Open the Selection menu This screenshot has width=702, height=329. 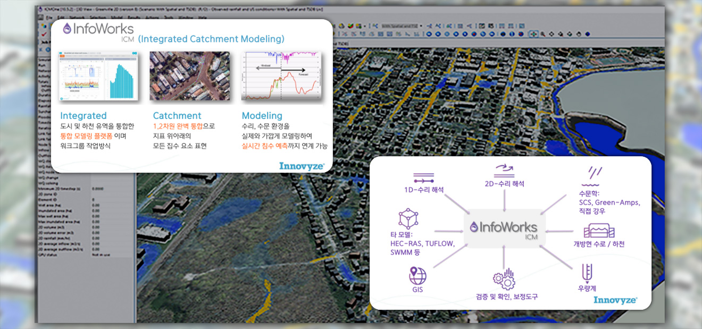click(x=98, y=18)
